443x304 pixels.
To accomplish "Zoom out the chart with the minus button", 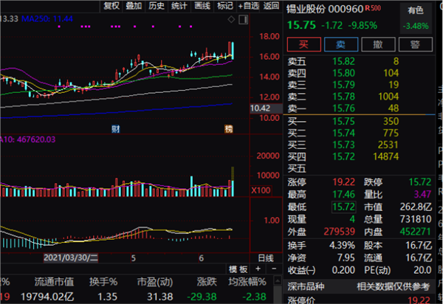I will point(274,269).
